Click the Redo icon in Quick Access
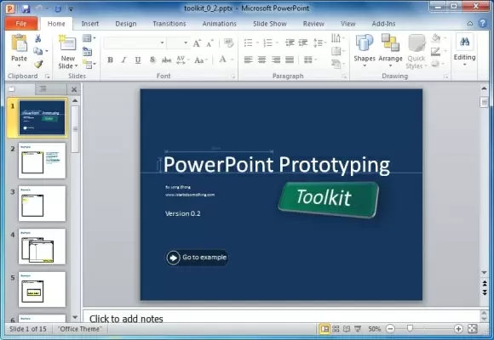The image size is (494, 340). click(58, 9)
